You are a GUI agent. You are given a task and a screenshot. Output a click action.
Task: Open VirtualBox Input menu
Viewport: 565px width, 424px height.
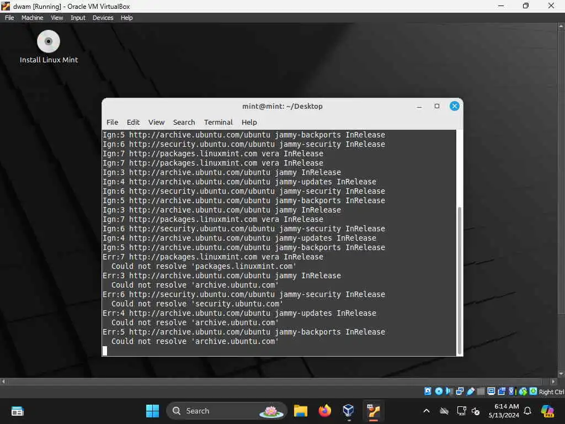tap(78, 18)
